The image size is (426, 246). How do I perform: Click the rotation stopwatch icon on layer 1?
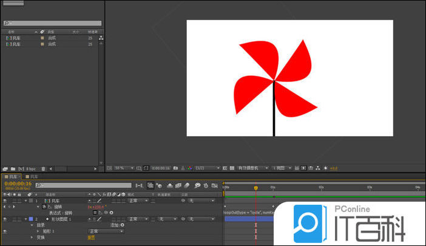pos(44,207)
